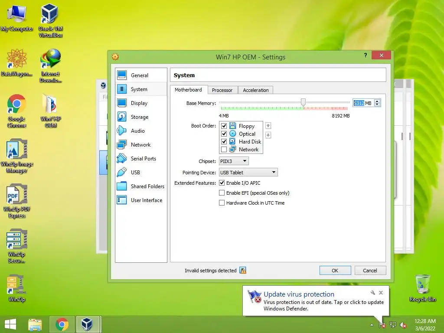Switch to Acceleration tab

(256, 90)
